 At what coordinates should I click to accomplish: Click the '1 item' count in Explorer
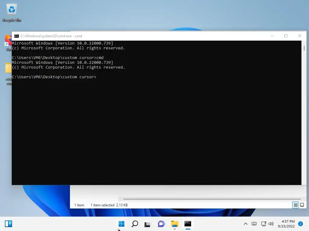(x=79, y=205)
